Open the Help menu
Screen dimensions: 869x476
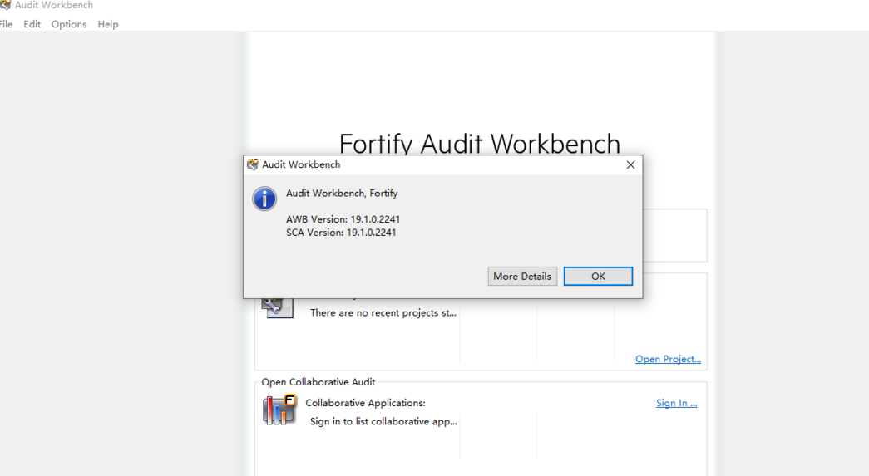[x=108, y=24]
